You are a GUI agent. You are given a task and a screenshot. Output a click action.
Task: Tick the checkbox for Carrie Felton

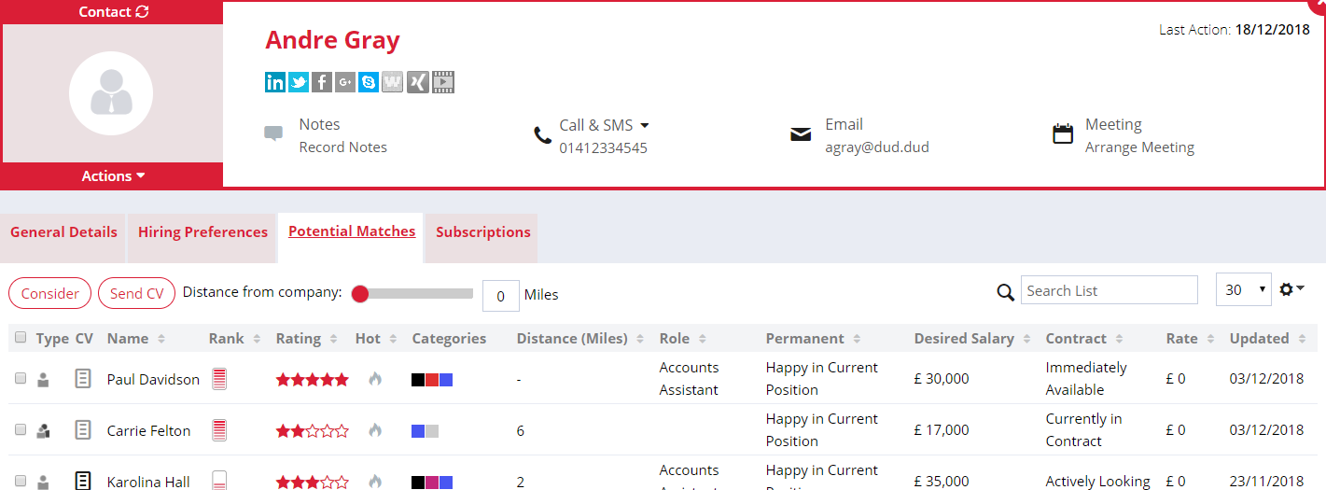tap(21, 429)
